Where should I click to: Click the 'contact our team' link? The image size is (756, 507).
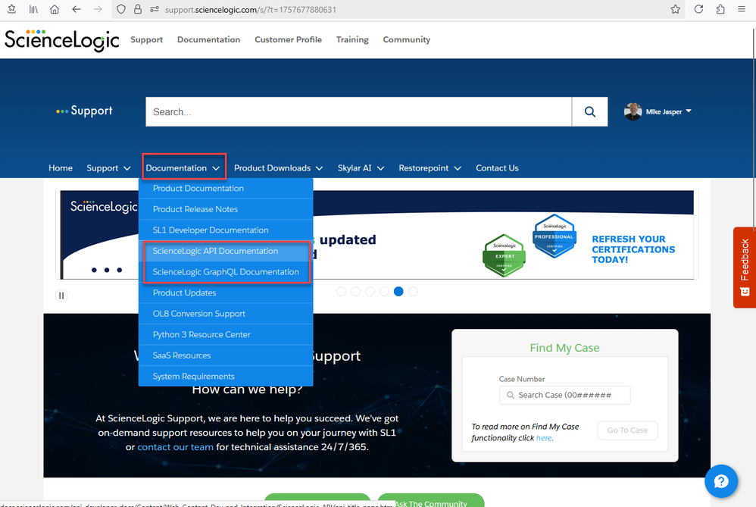click(175, 447)
